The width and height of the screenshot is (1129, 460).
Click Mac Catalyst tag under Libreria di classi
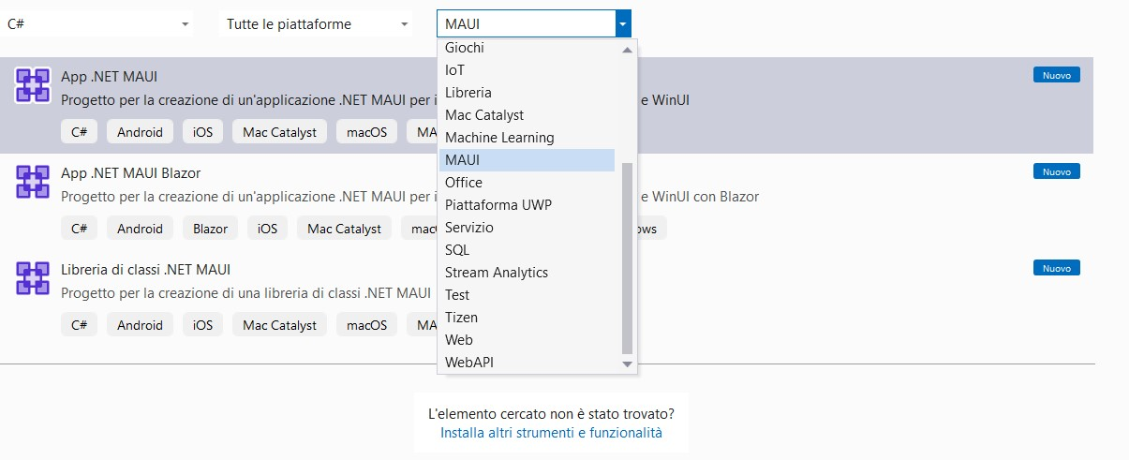[x=280, y=325]
